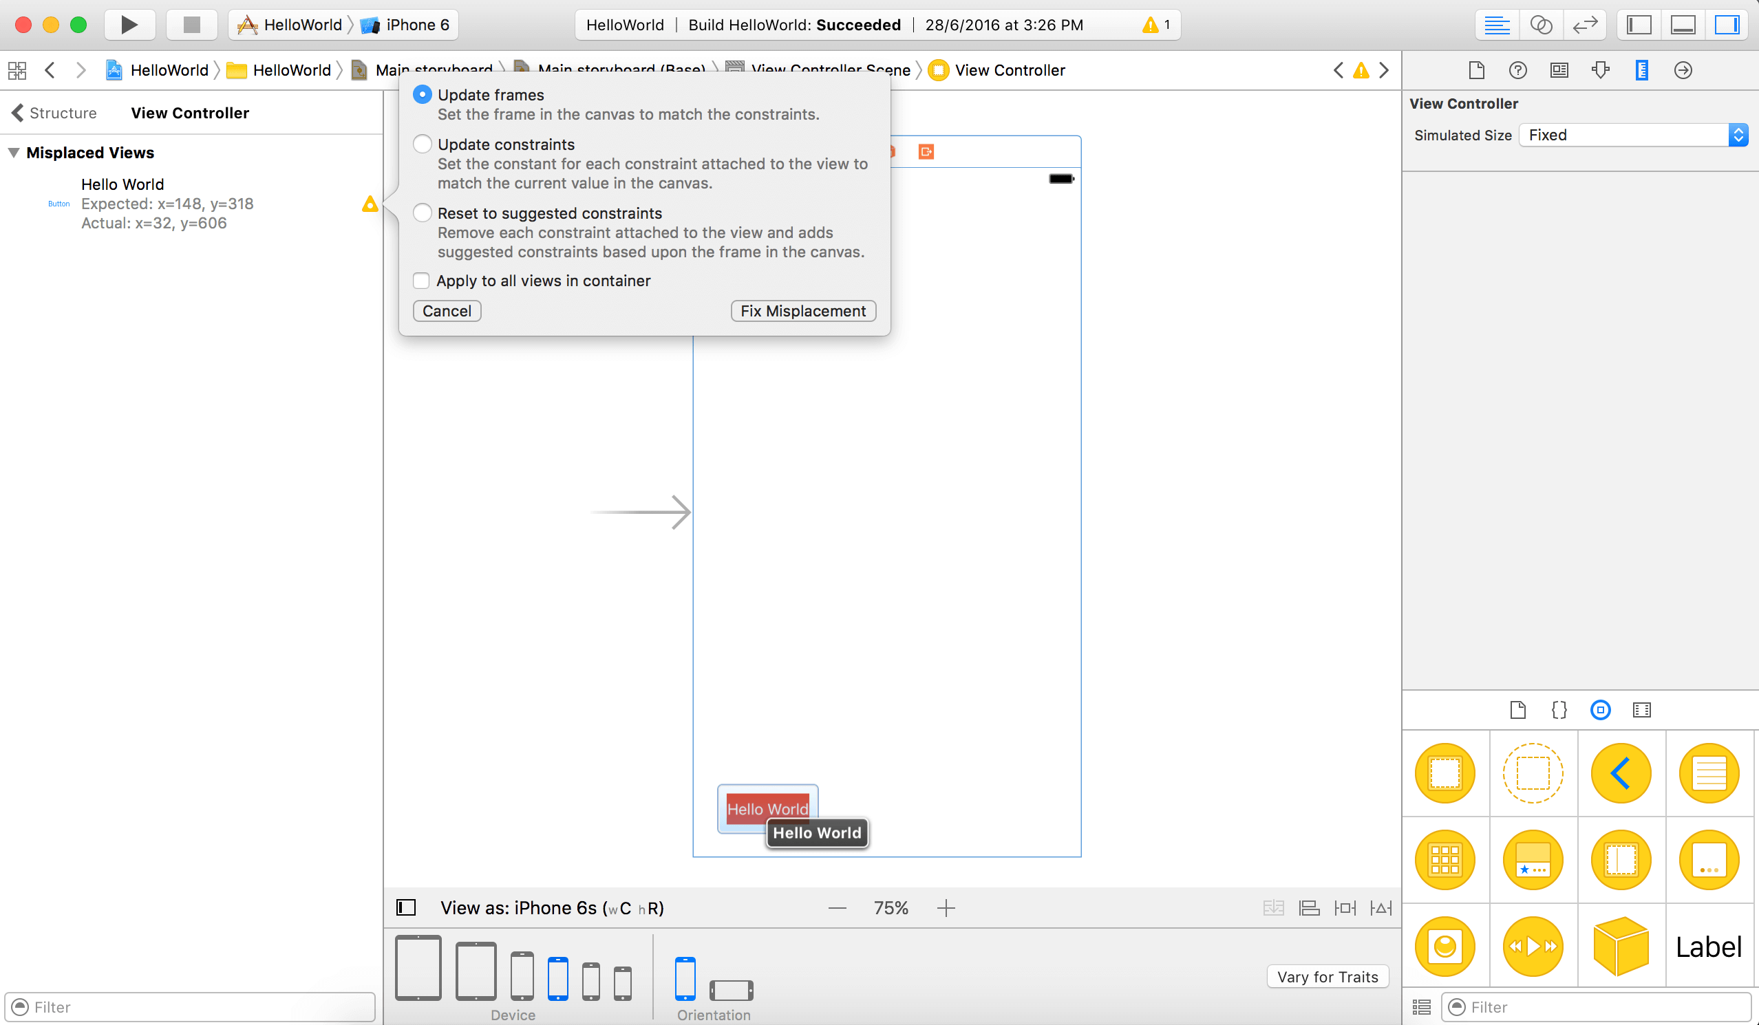Screen dimensions: 1759x1025
Task: Click the Align constraints icon
Action: (x=1309, y=908)
